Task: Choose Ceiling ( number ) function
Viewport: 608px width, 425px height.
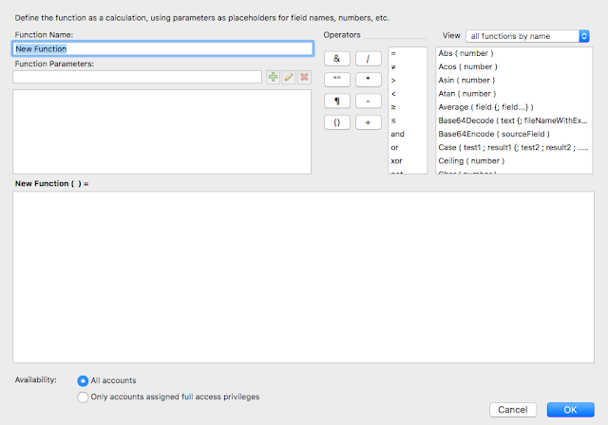Action: (x=514, y=160)
